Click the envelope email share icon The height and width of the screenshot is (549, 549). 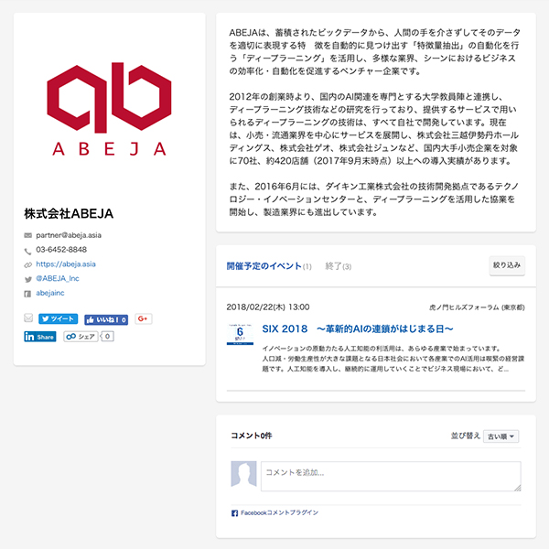(x=28, y=318)
